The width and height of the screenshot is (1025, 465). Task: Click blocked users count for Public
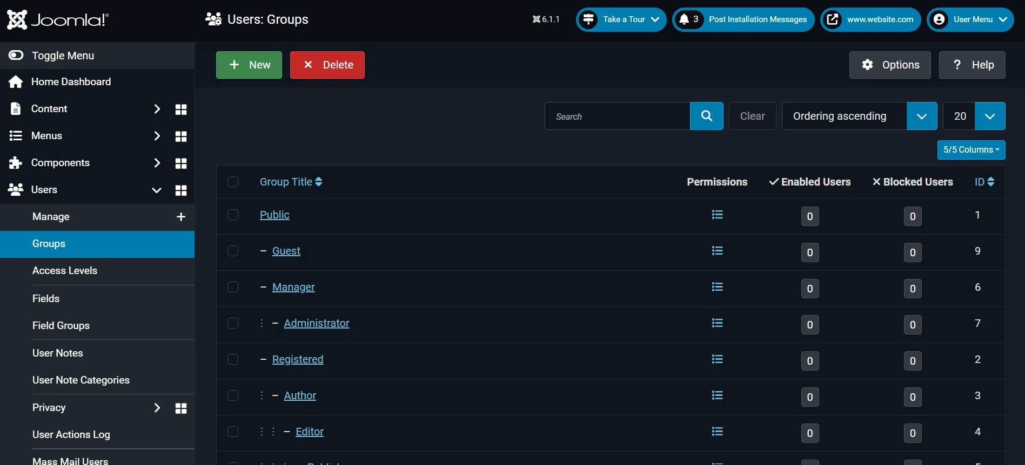point(913,216)
